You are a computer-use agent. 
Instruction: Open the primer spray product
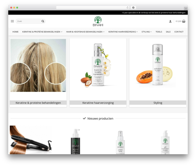pos(120,142)
